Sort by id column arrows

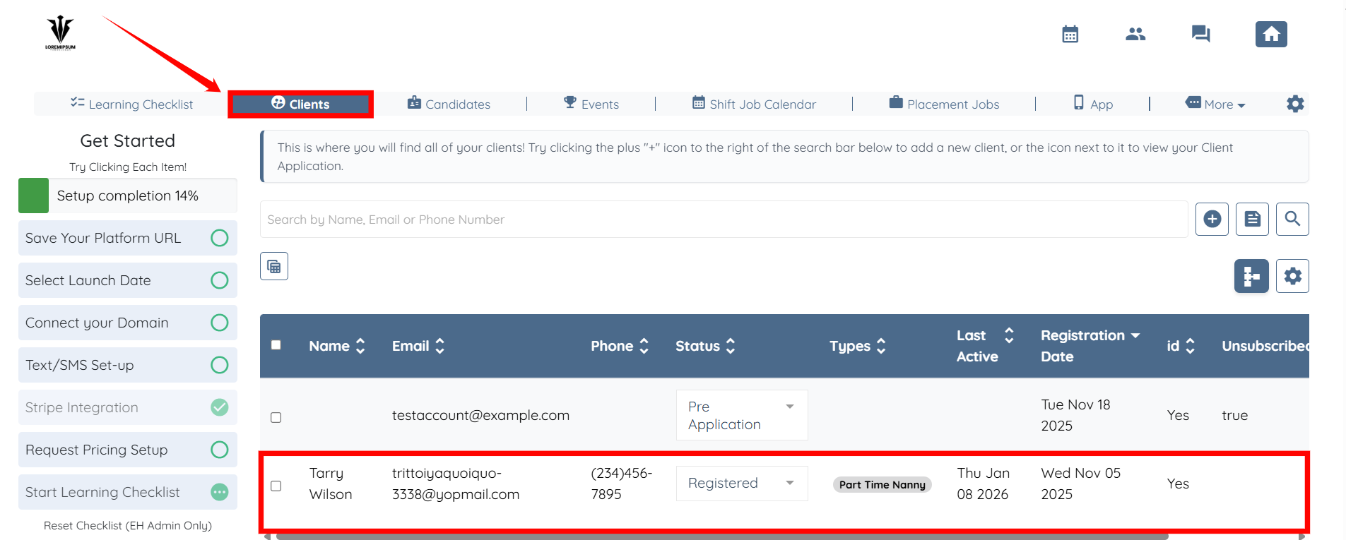point(1190,346)
